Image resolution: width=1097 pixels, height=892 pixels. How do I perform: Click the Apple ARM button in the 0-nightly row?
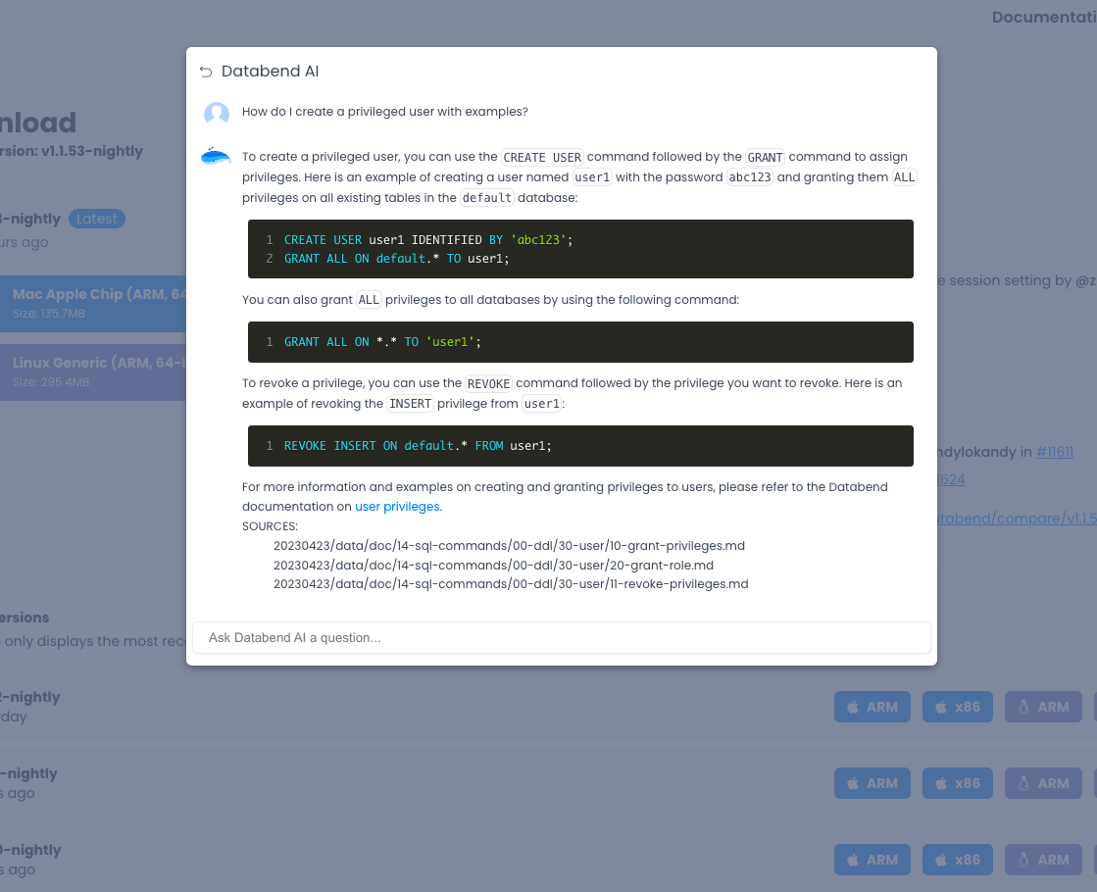872,860
